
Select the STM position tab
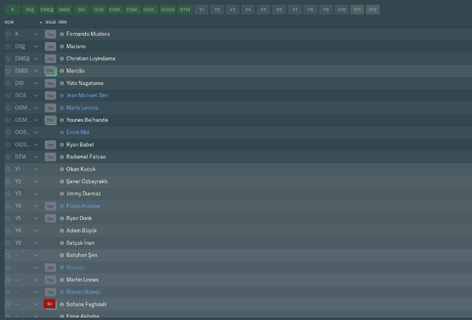coord(185,10)
